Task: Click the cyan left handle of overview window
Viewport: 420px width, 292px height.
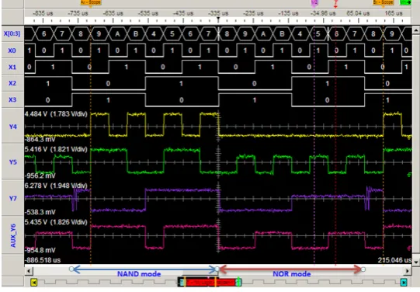Action: tap(182, 283)
